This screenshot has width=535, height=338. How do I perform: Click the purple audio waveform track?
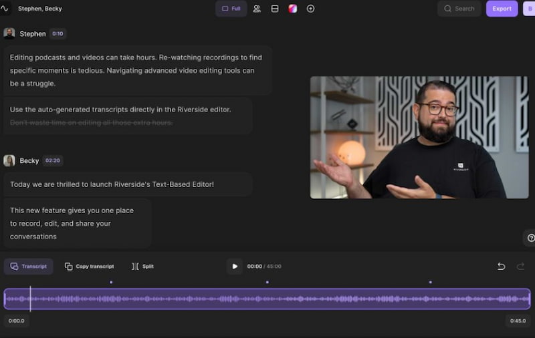(x=267, y=299)
